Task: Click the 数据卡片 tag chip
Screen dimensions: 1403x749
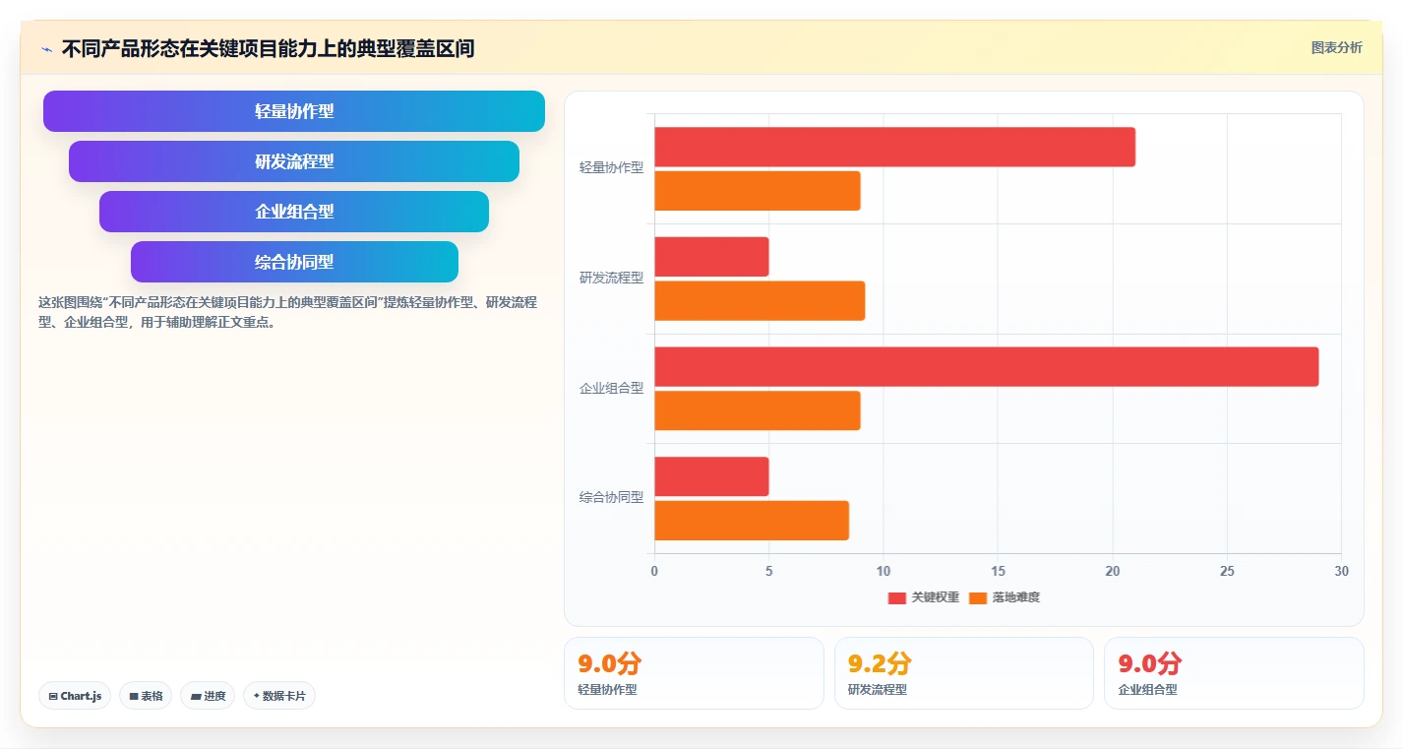Action: 279,696
